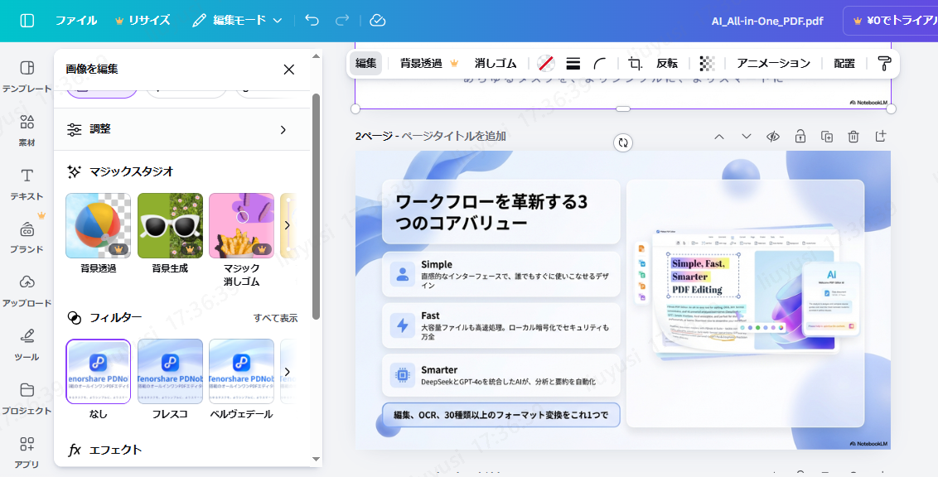
Task: Open the テキスト panel in sidebar
Action: tap(27, 184)
